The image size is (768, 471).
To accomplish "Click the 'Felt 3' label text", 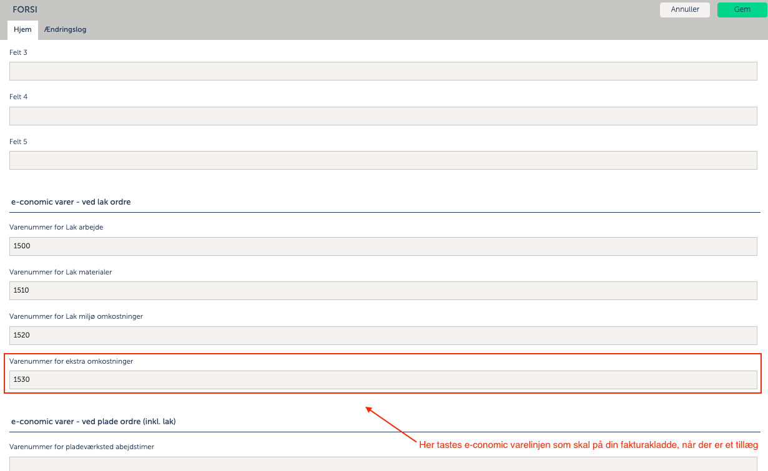I will coord(19,52).
